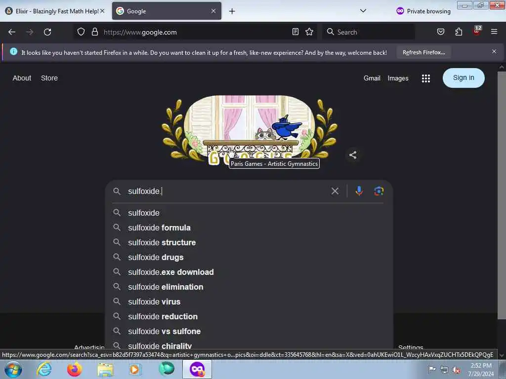Launch Internet Explorer from the taskbar
The image size is (506, 379).
click(x=44, y=369)
